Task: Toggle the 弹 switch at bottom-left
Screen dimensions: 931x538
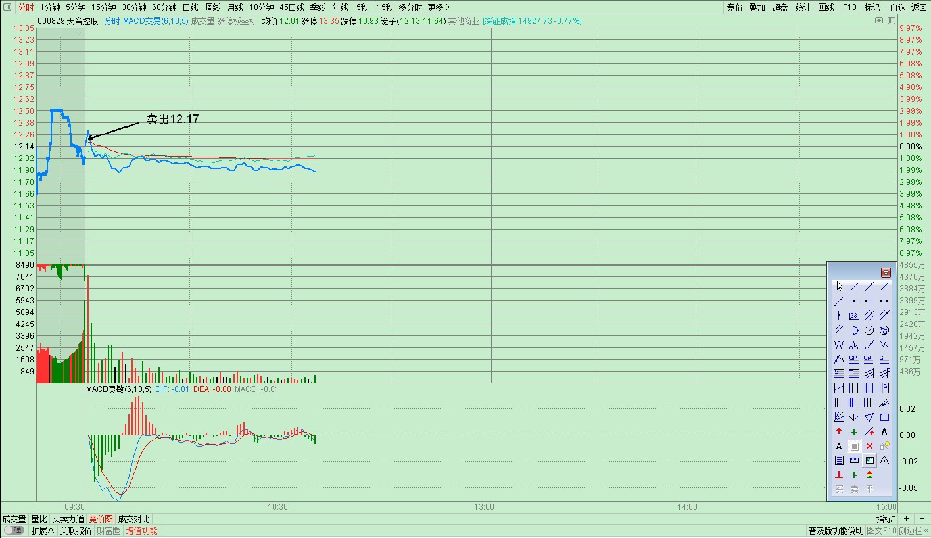Action: point(14,531)
